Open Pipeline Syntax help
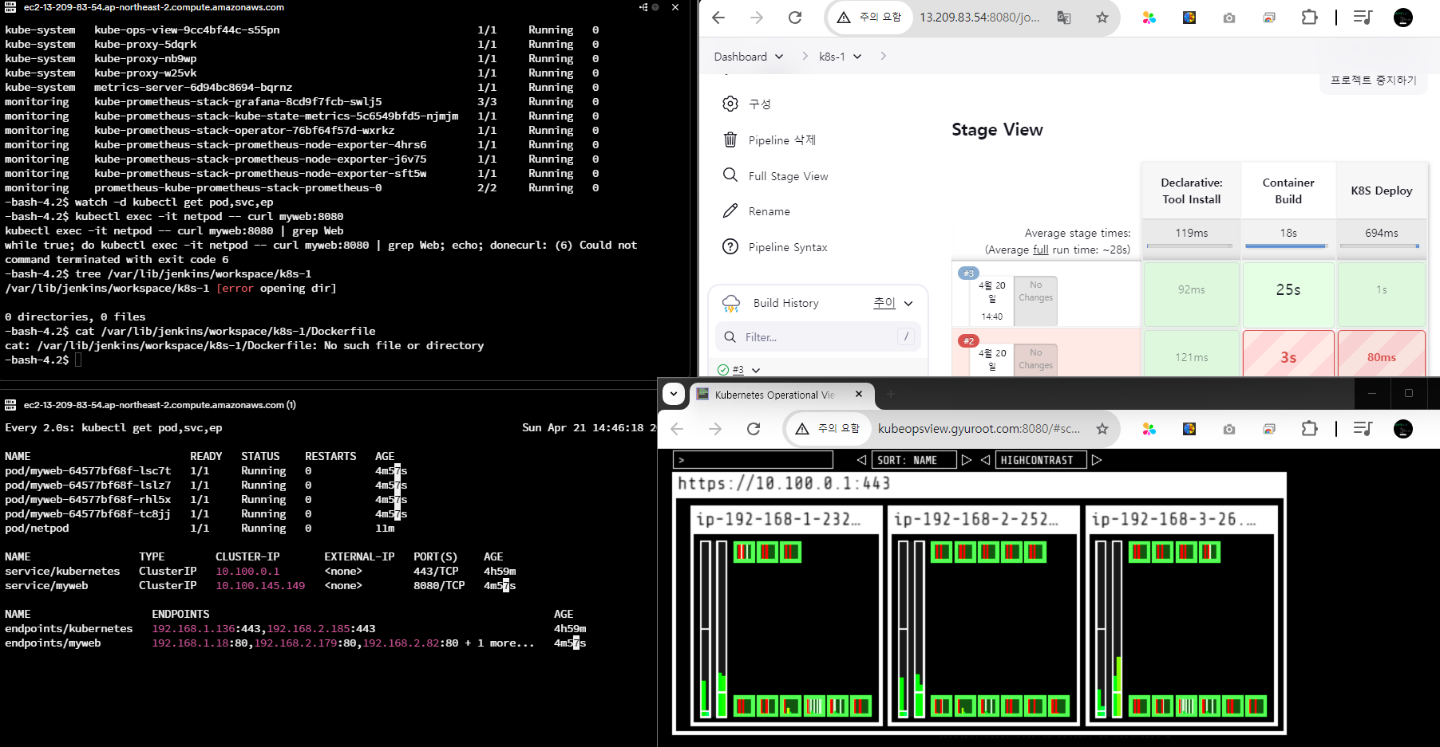Image resolution: width=1440 pixels, height=747 pixels. [775, 247]
